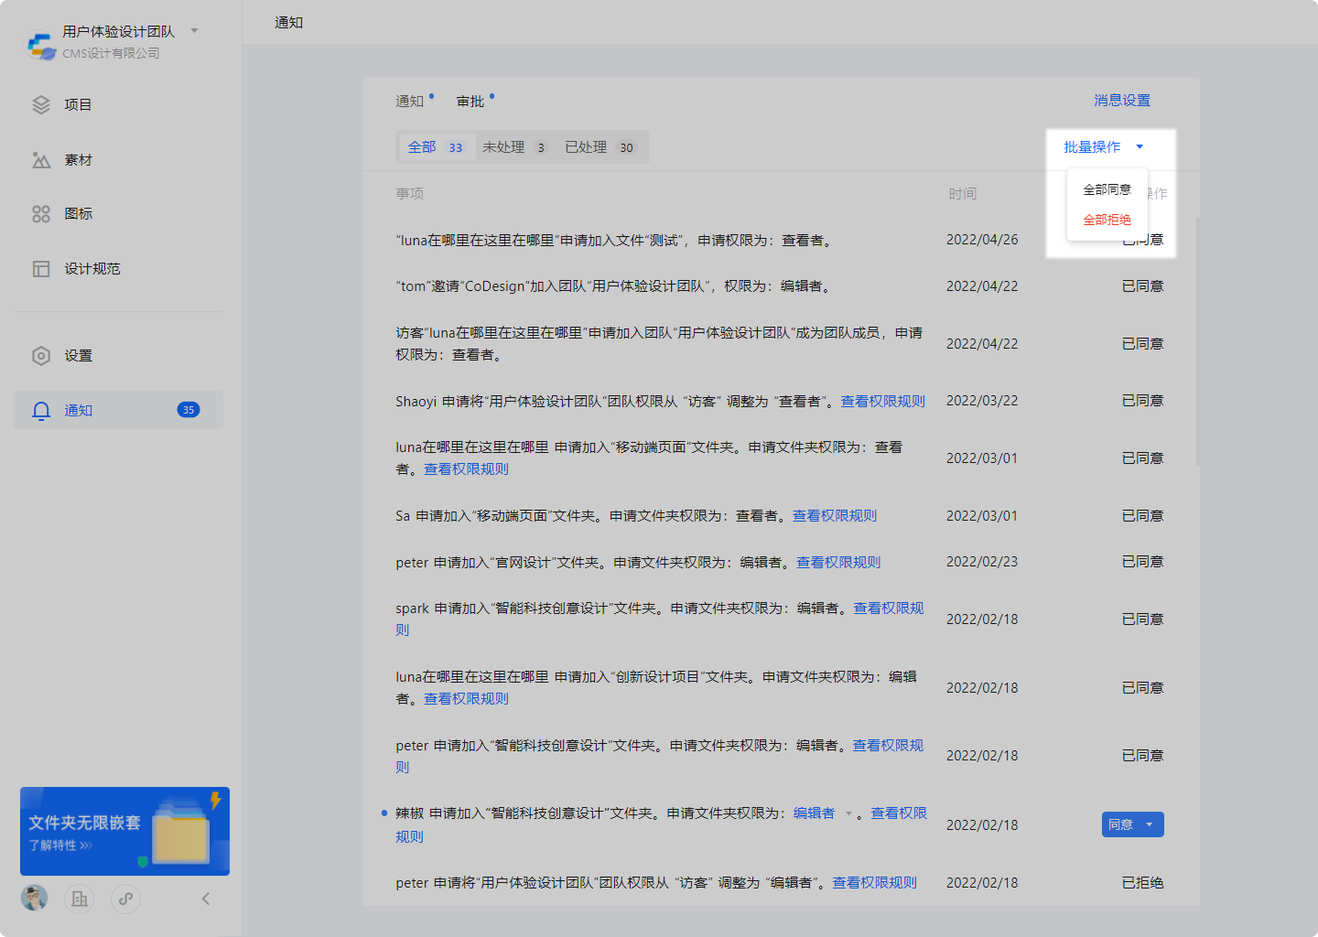Expand the 编辑者 permission dropdown for 辣椒

[848, 813]
